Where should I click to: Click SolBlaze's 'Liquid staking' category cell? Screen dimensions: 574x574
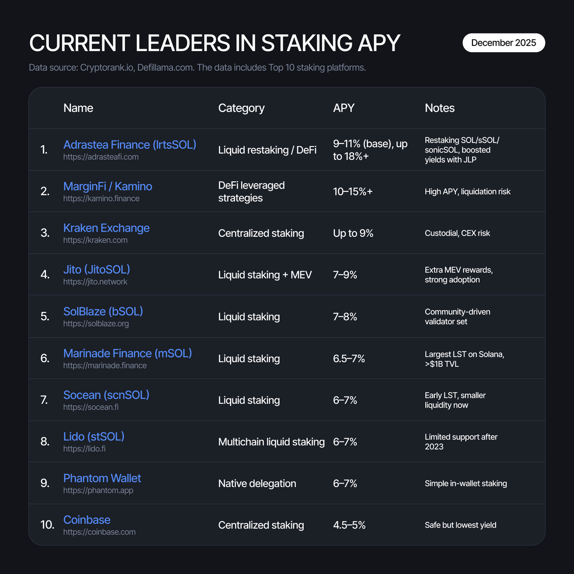[249, 317]
